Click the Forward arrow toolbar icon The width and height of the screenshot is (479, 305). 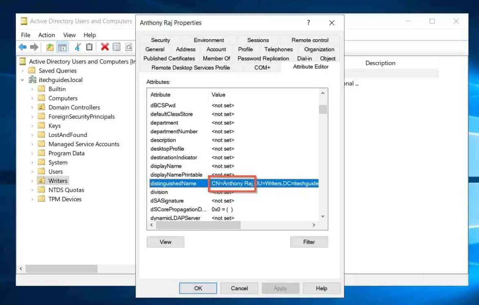coord(34,47)
